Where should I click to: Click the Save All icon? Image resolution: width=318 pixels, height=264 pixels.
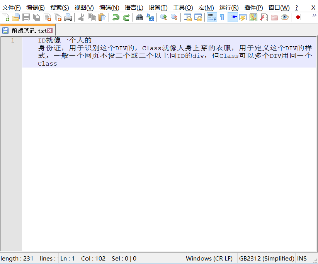pyautogui.click(x=37, y=17)
